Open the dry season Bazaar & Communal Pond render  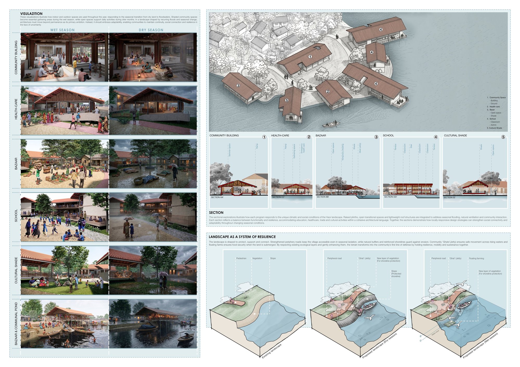click(153, 324)
